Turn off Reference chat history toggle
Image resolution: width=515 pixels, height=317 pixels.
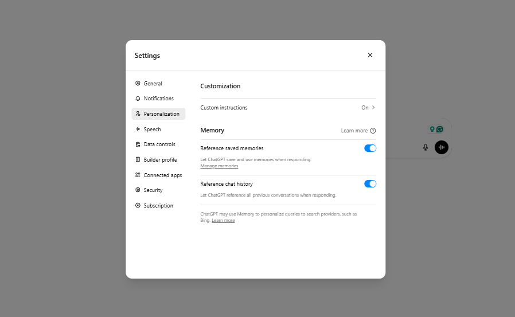pos(370,184)
